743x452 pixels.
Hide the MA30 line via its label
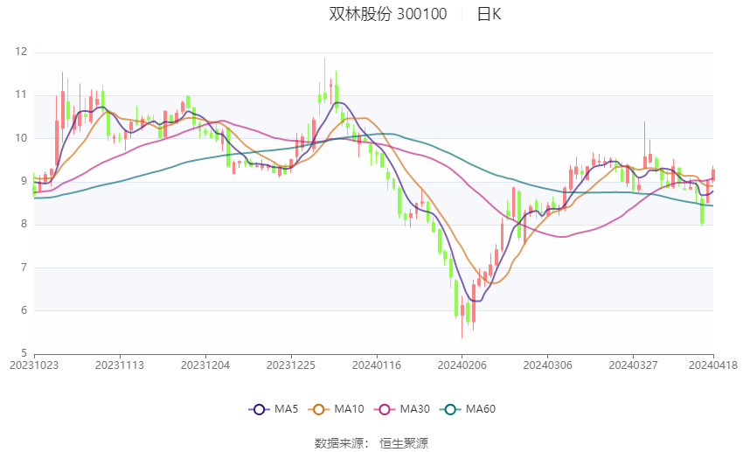pos(414,409)
